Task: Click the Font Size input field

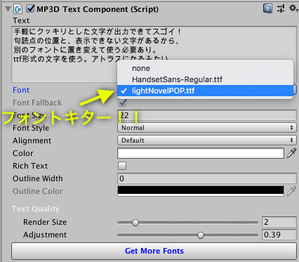Action: (207, 115)
